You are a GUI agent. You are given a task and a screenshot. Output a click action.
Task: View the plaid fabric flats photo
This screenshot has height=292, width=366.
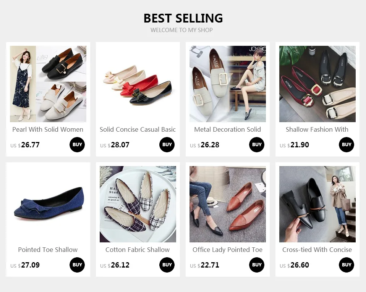click(138, 204)
